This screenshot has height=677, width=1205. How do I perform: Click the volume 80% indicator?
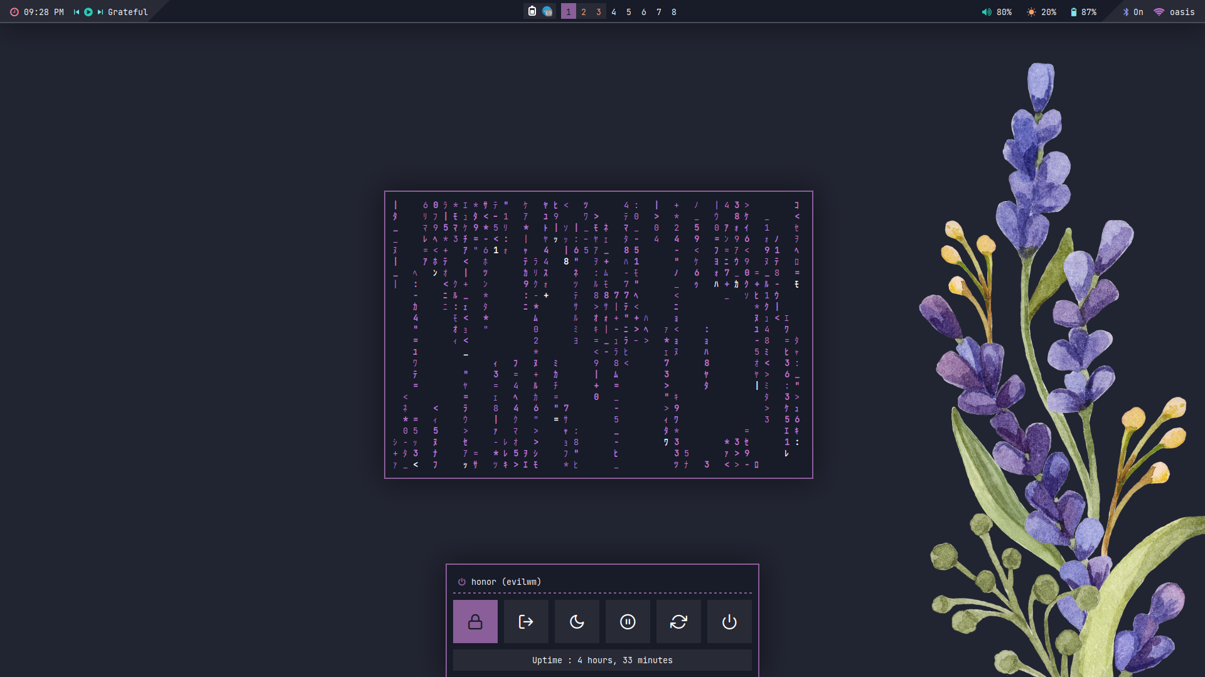tap(997, 12)
